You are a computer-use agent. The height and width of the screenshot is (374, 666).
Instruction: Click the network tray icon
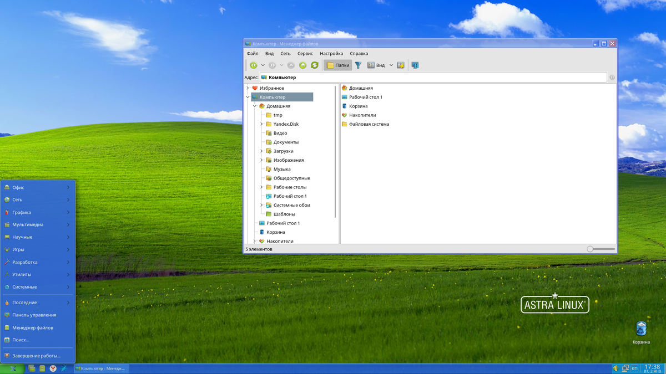point(625,368)
